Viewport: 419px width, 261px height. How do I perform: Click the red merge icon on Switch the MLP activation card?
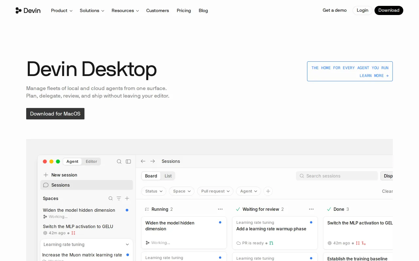coord(364,243)
